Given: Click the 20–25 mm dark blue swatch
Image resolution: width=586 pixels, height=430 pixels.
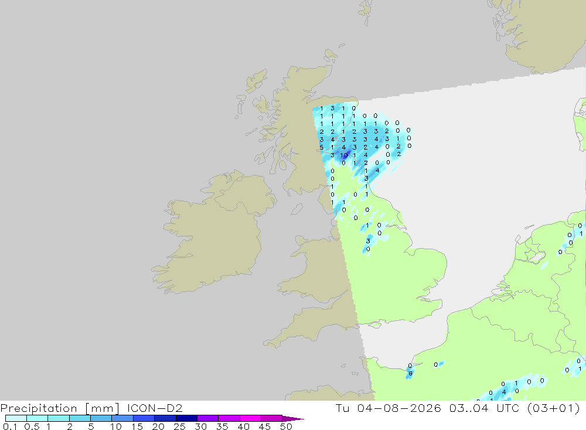Looking at the screenshot, I should pos(165,418).
